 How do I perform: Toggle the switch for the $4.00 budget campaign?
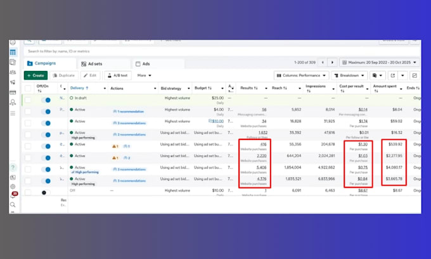[x=46, y=111]
